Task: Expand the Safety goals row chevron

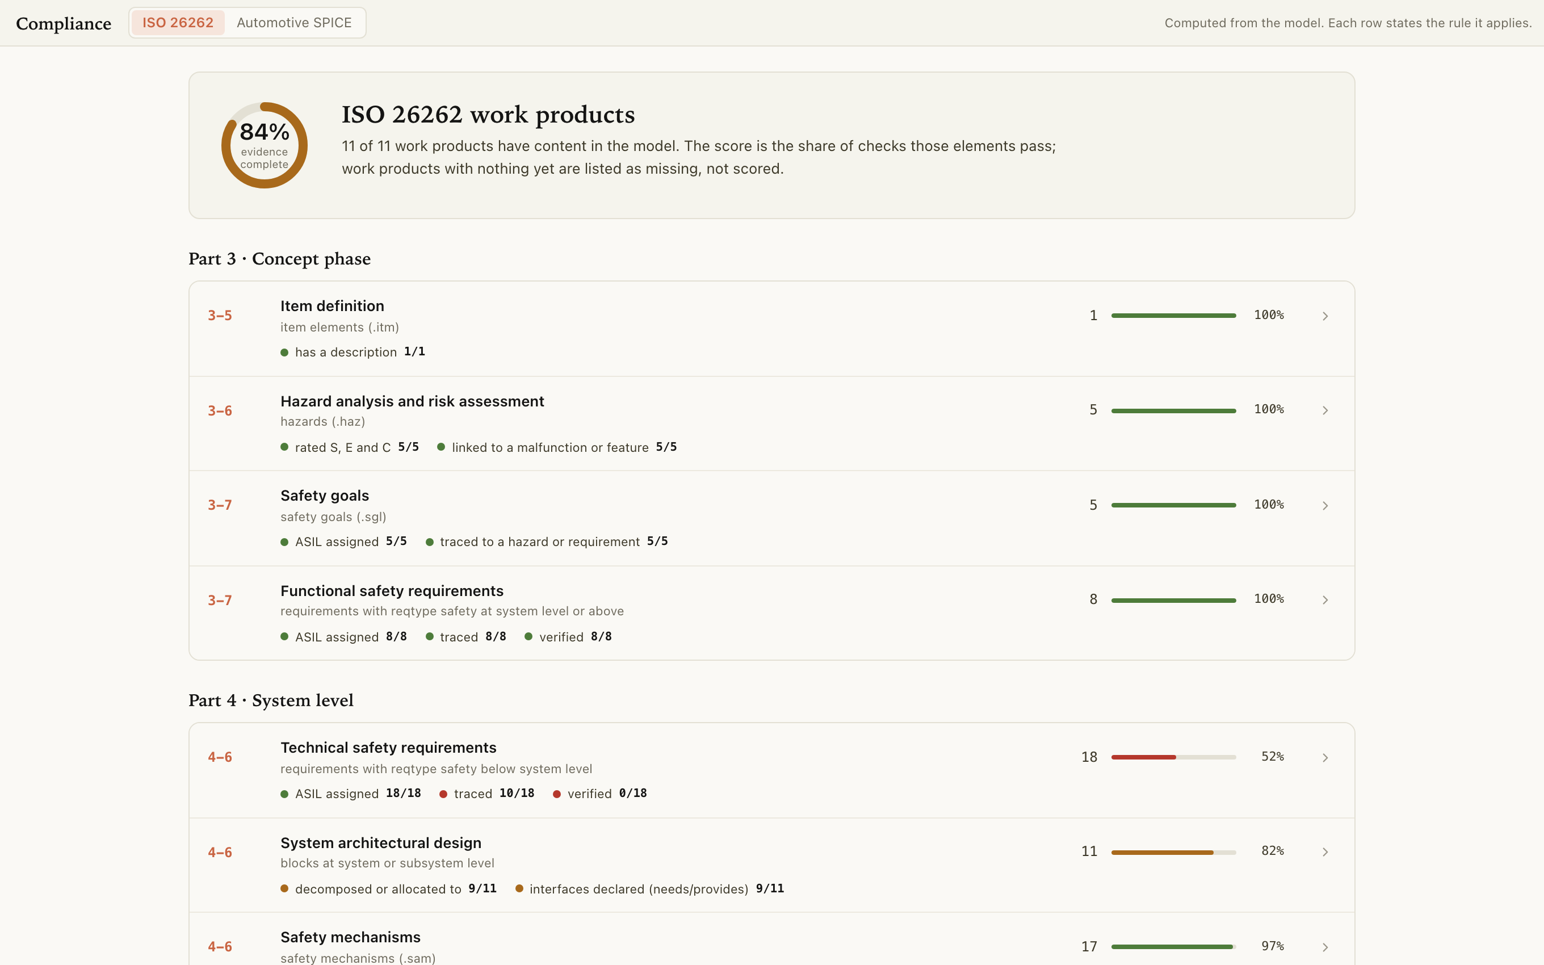Action: [1325, 505]
